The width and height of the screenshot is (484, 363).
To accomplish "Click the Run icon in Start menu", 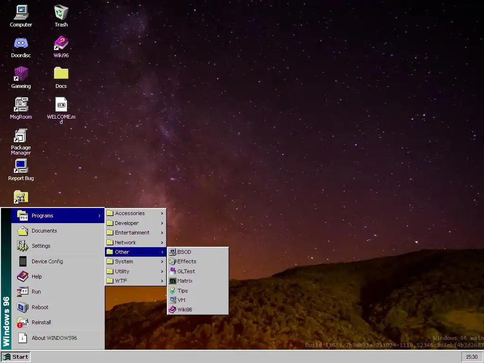I will coord(23,291).
